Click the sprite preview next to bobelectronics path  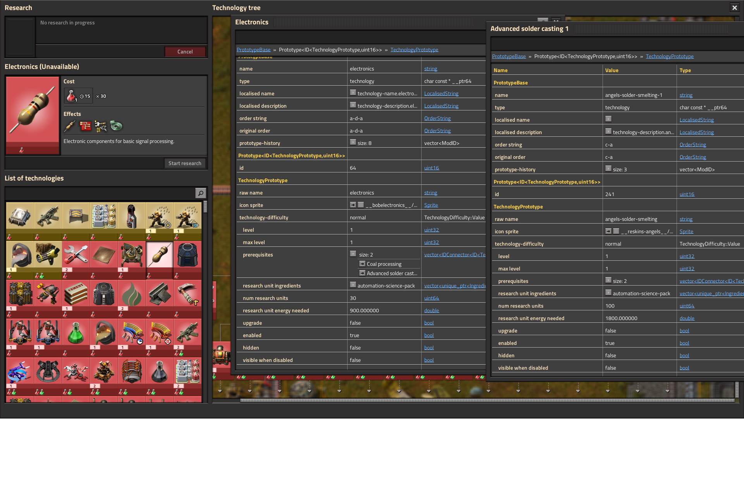[361, 205]
